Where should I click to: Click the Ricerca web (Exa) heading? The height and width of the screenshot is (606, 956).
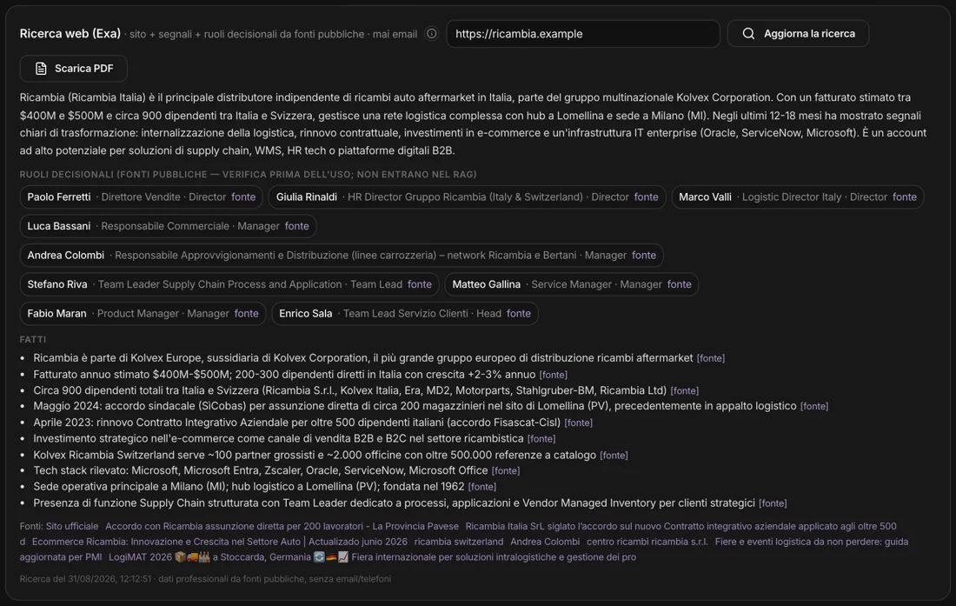point(70,34)
